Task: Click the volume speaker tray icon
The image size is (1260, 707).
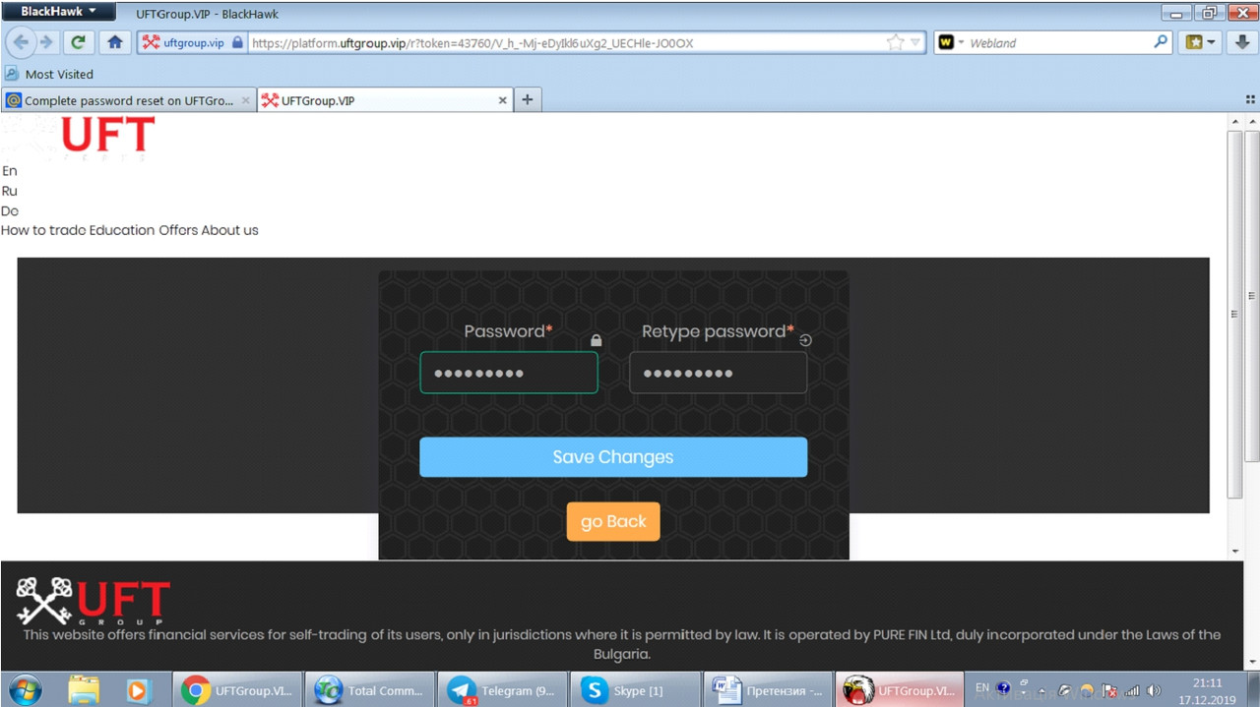Action: point(1154,690)
